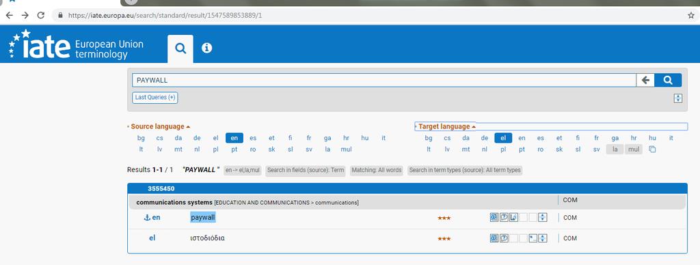This screenshot has height=265, width=700.
Task: Click 'Matching: All words' tag
Action: click(x=377, y=171)
